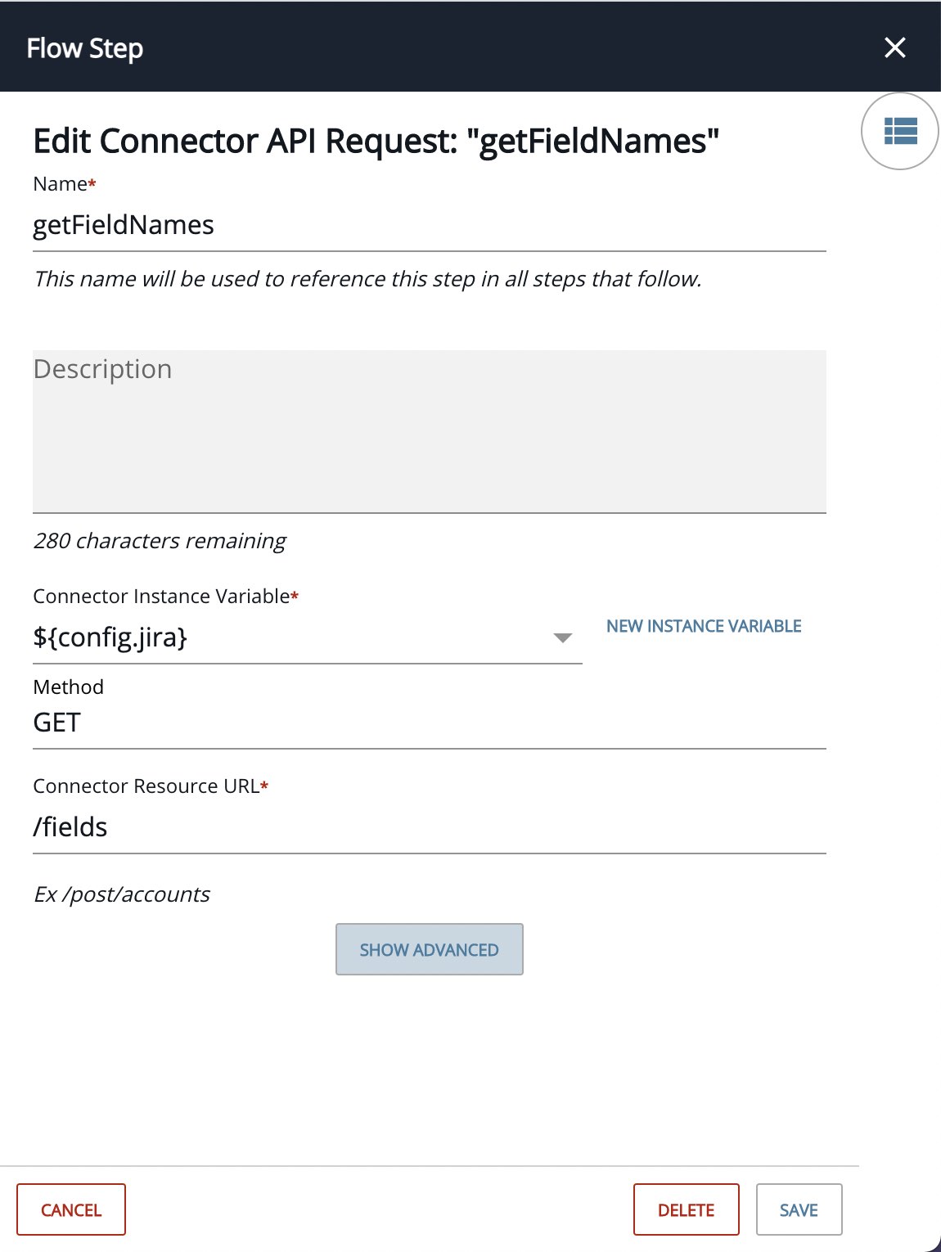Delete the getFieldNames step

click(x=687, y=1209)
